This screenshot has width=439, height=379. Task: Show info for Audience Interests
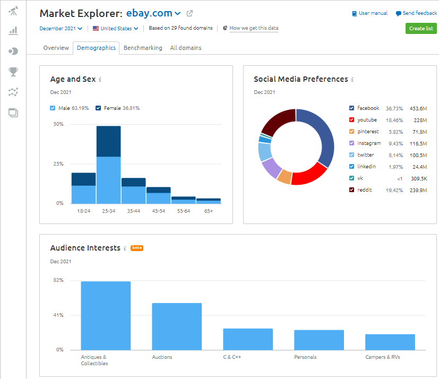(x=125, y=248)
